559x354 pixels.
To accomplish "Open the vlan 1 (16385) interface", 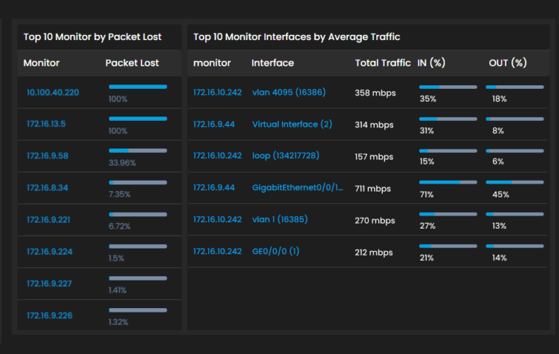I will click(279, 219).
